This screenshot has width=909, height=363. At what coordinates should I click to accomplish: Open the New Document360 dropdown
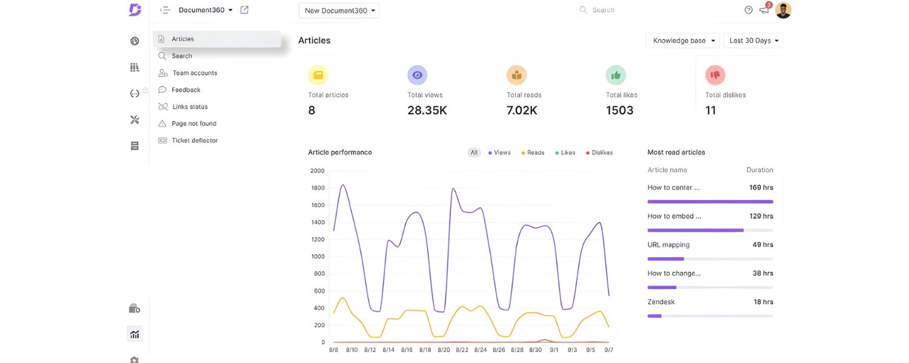point(338,10)
